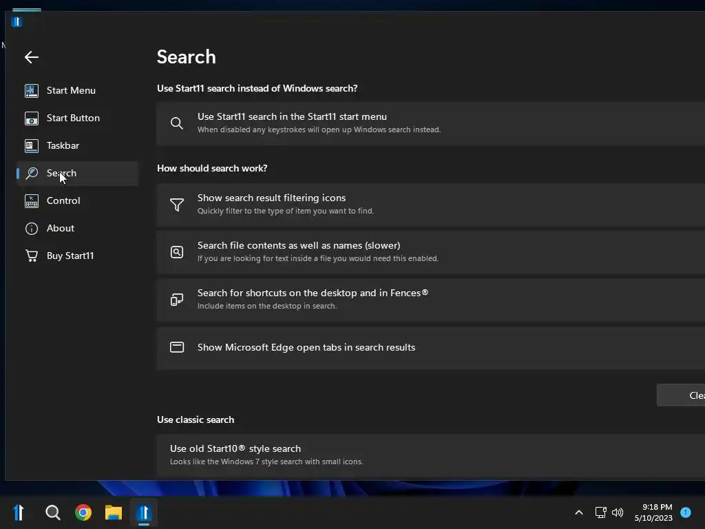This screenshot has width=705, height=529.
Task: Open the notification badge in system tray
Action: [686, 512]
